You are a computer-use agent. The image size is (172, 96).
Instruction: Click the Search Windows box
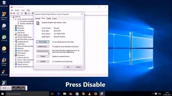[27, 94]
